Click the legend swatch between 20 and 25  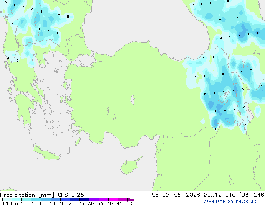tap(74, 200)
